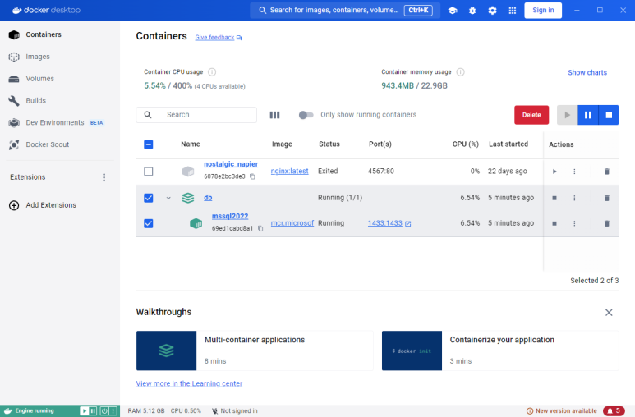Delete the db stack with trash icon
Image resolution: width=635 pixels, height=417 pixels.
pos(606,198)
